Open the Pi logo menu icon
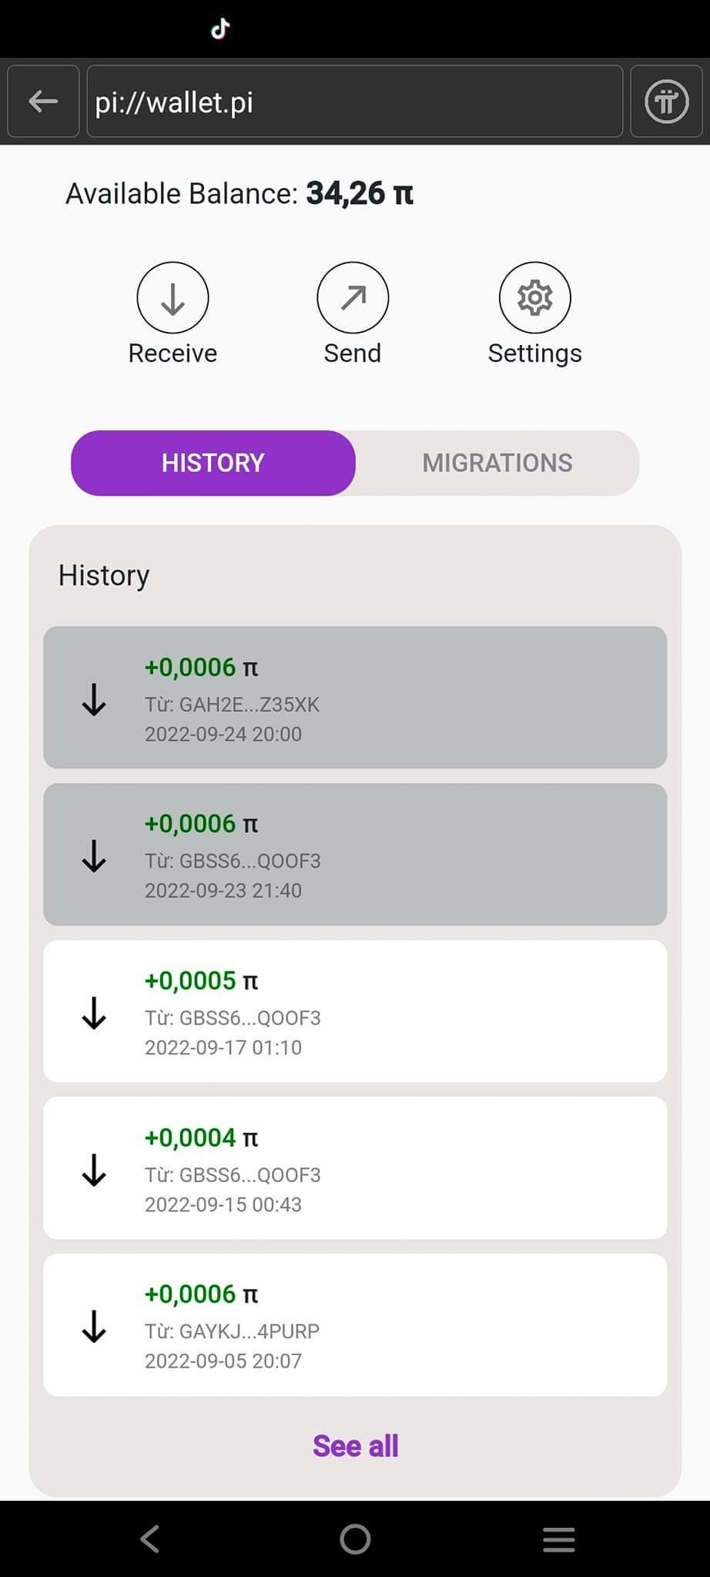 (x=666, y=101)
